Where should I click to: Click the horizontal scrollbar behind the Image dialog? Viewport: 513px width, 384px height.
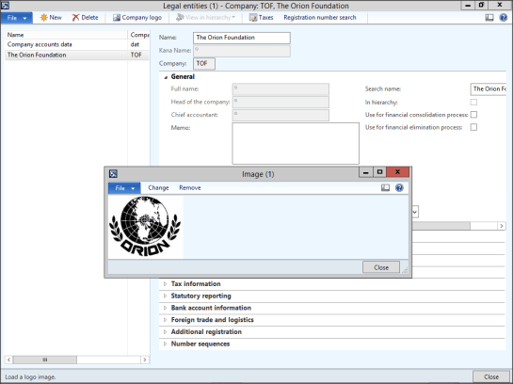[441, 226]
